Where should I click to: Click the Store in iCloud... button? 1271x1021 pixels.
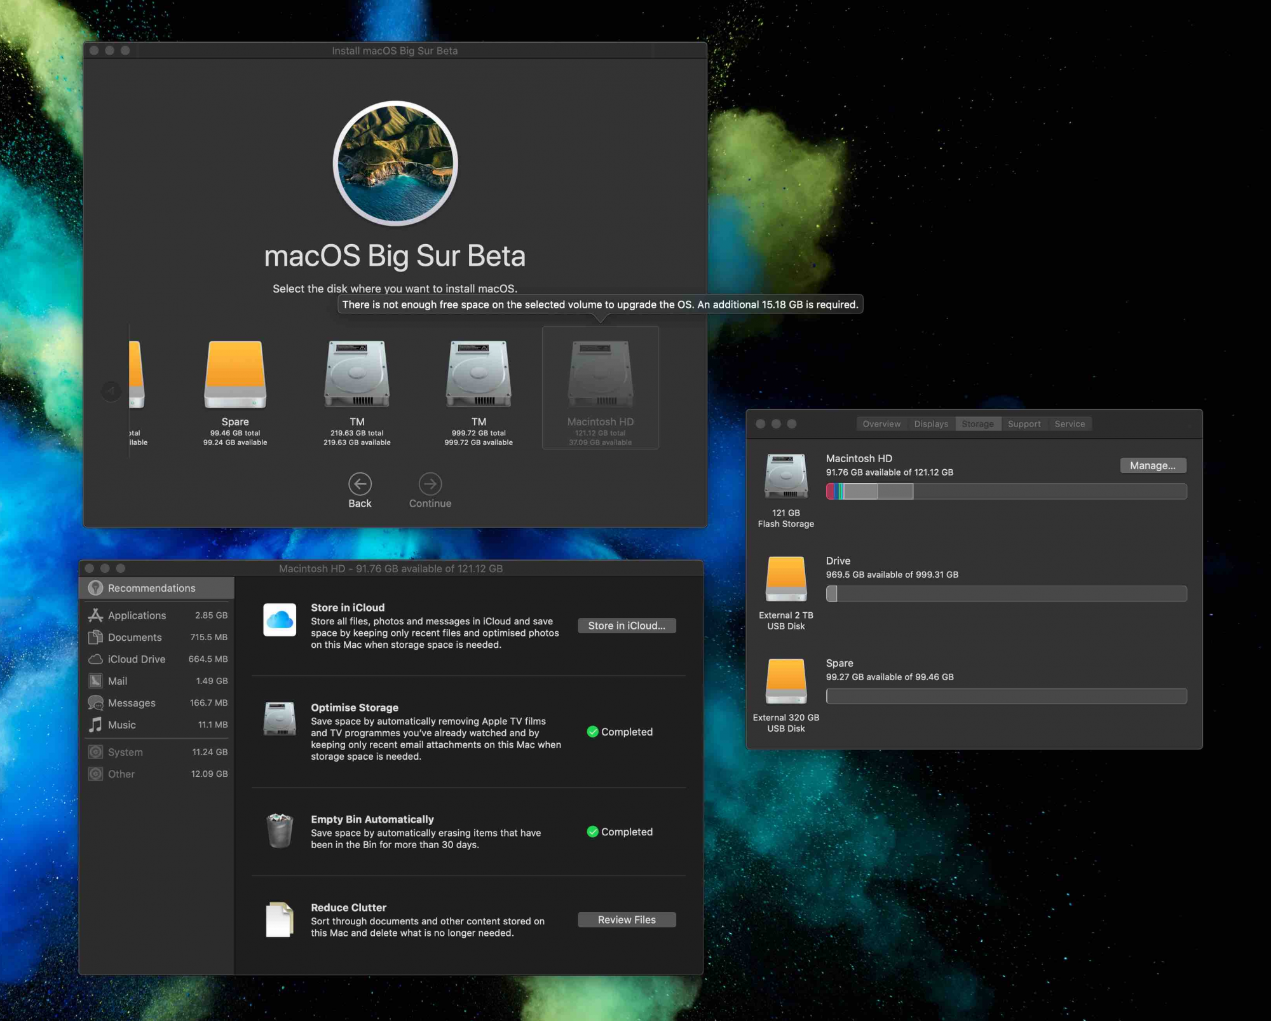point(627,626)
